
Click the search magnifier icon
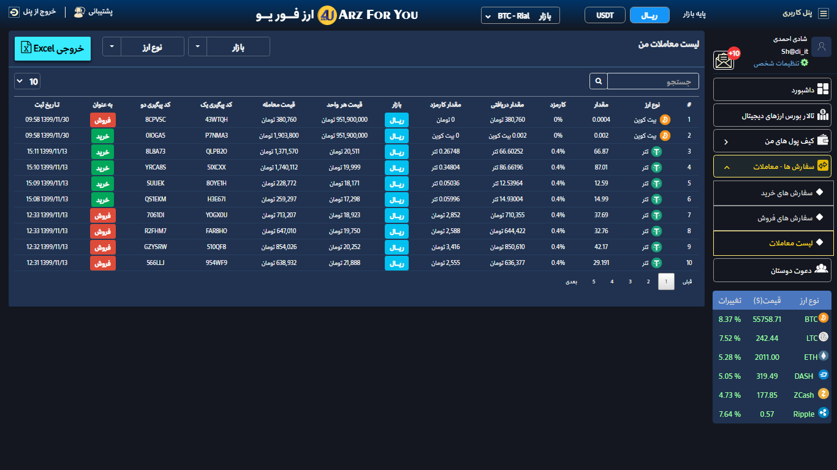coord(598,81)
